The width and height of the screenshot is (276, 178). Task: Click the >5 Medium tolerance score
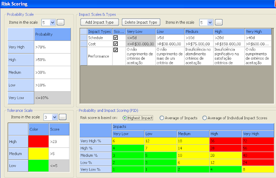[x=59, y=154]
